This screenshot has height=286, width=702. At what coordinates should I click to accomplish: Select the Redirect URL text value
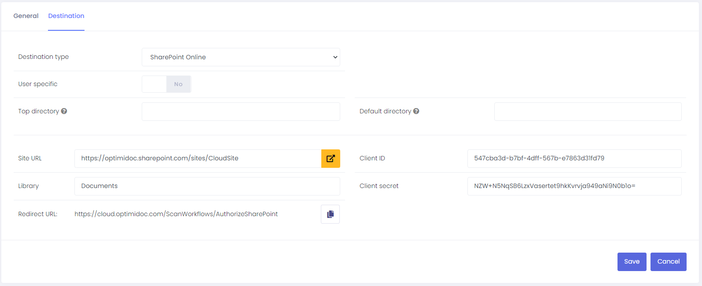176,214
